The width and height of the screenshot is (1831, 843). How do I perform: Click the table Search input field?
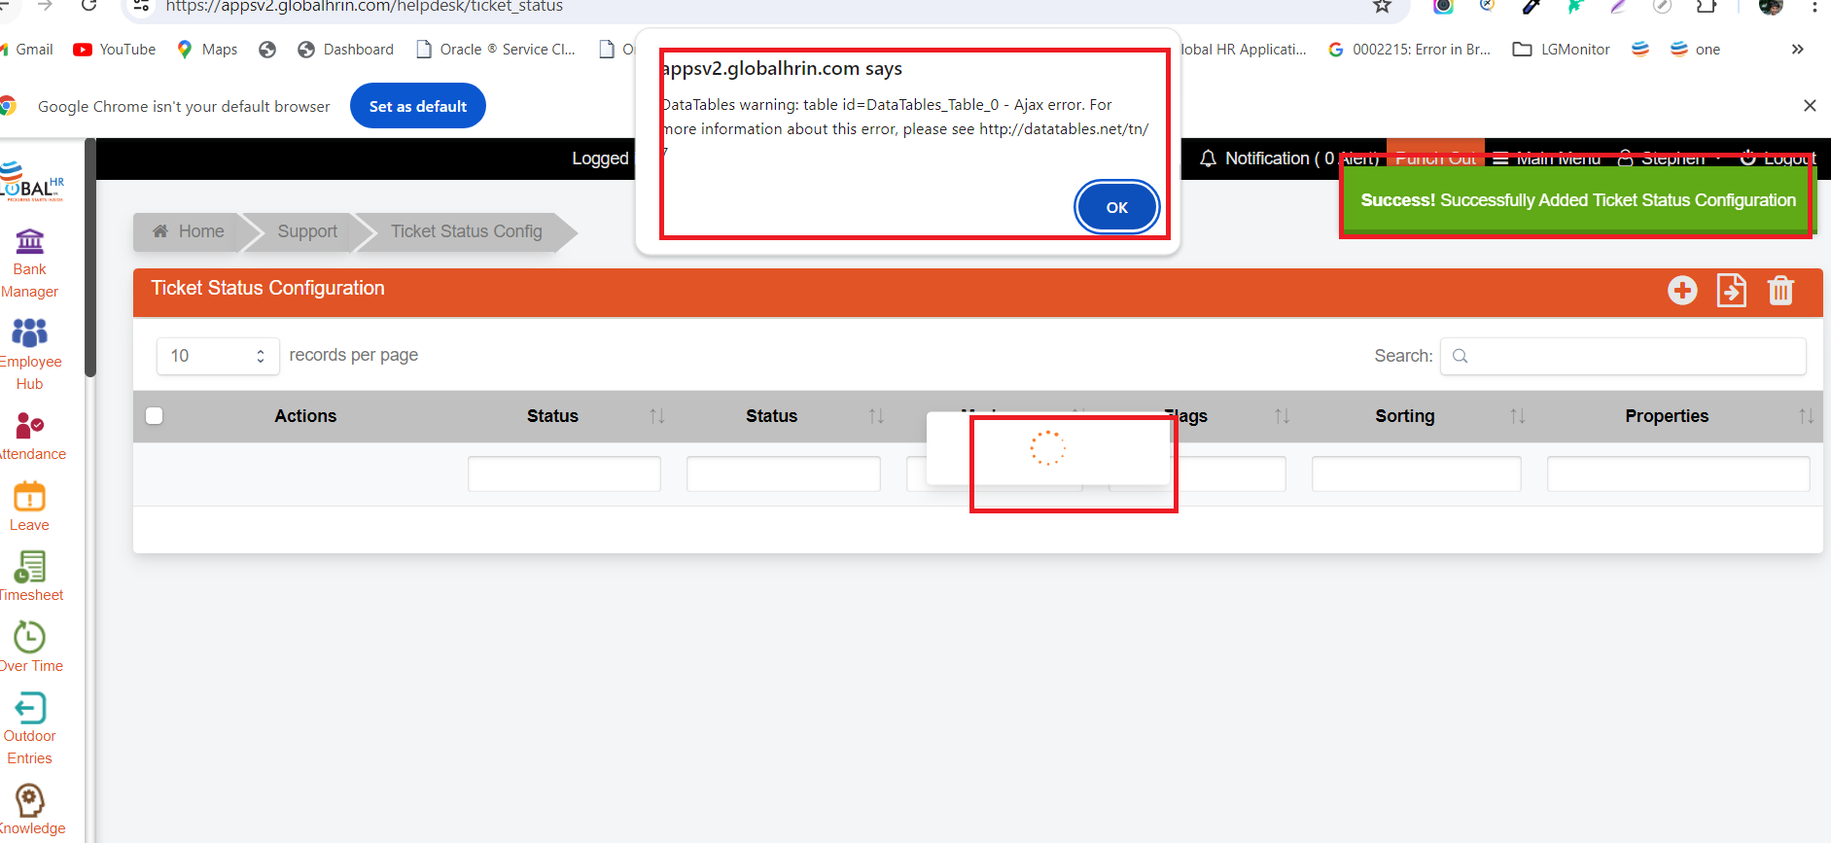pos(1623,356)
